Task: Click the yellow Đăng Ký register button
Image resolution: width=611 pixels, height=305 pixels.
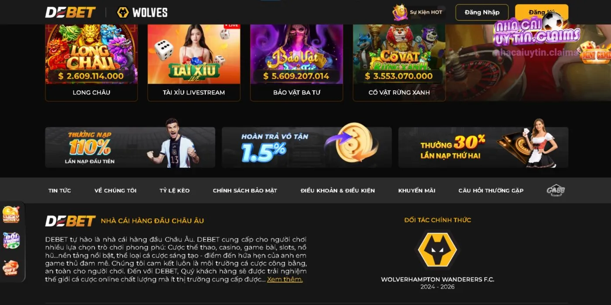Action: (x=542, y=12)
